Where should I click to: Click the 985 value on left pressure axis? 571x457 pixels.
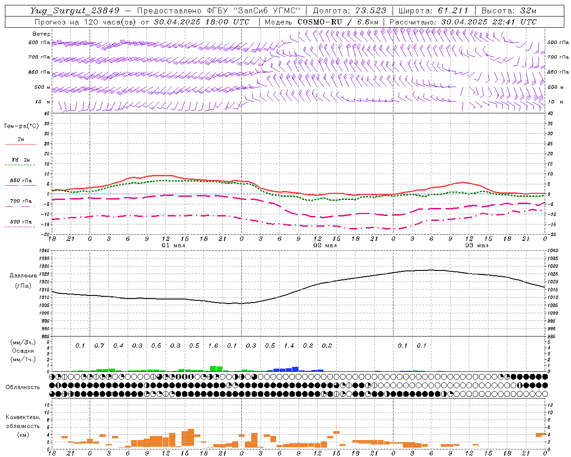pyautogui.click(x=45, y=337)
